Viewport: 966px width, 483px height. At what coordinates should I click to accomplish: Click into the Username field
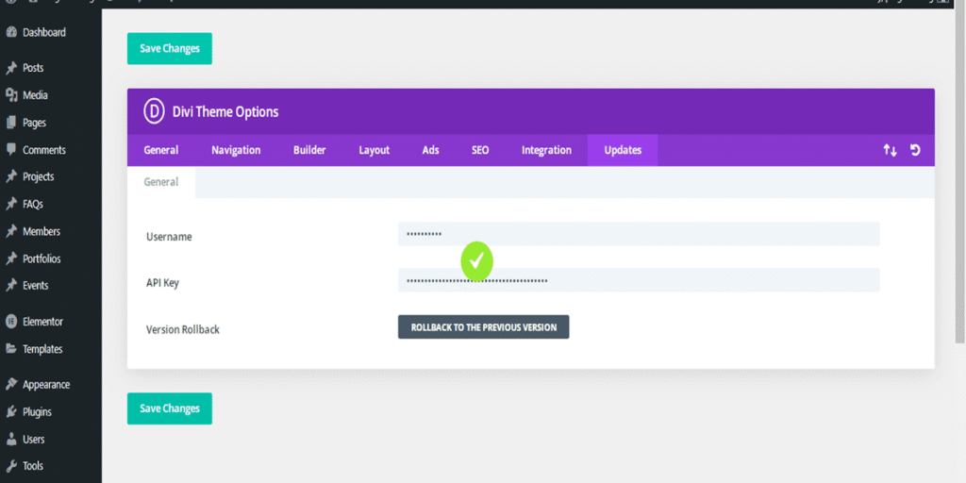pos(639,234)
